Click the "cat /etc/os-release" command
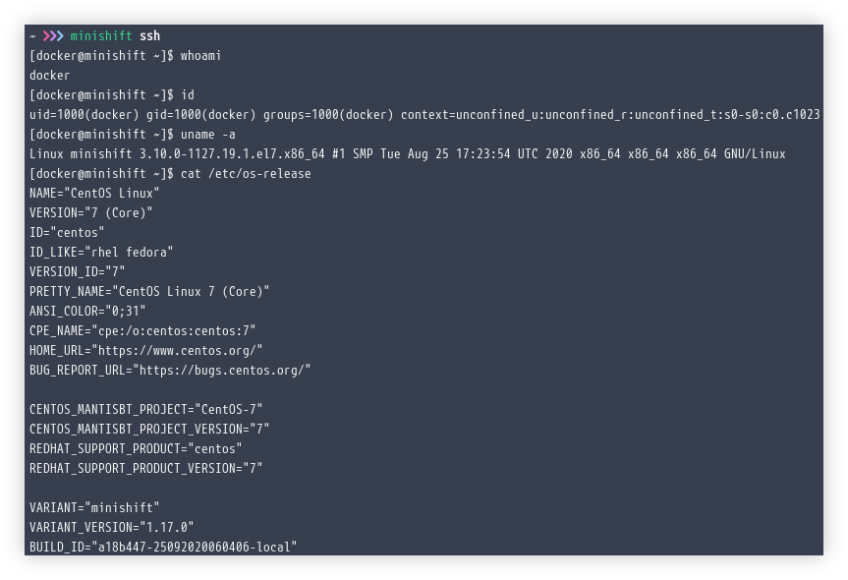The width and height of the screenshot is (848, 580). (x=245, y=174)
